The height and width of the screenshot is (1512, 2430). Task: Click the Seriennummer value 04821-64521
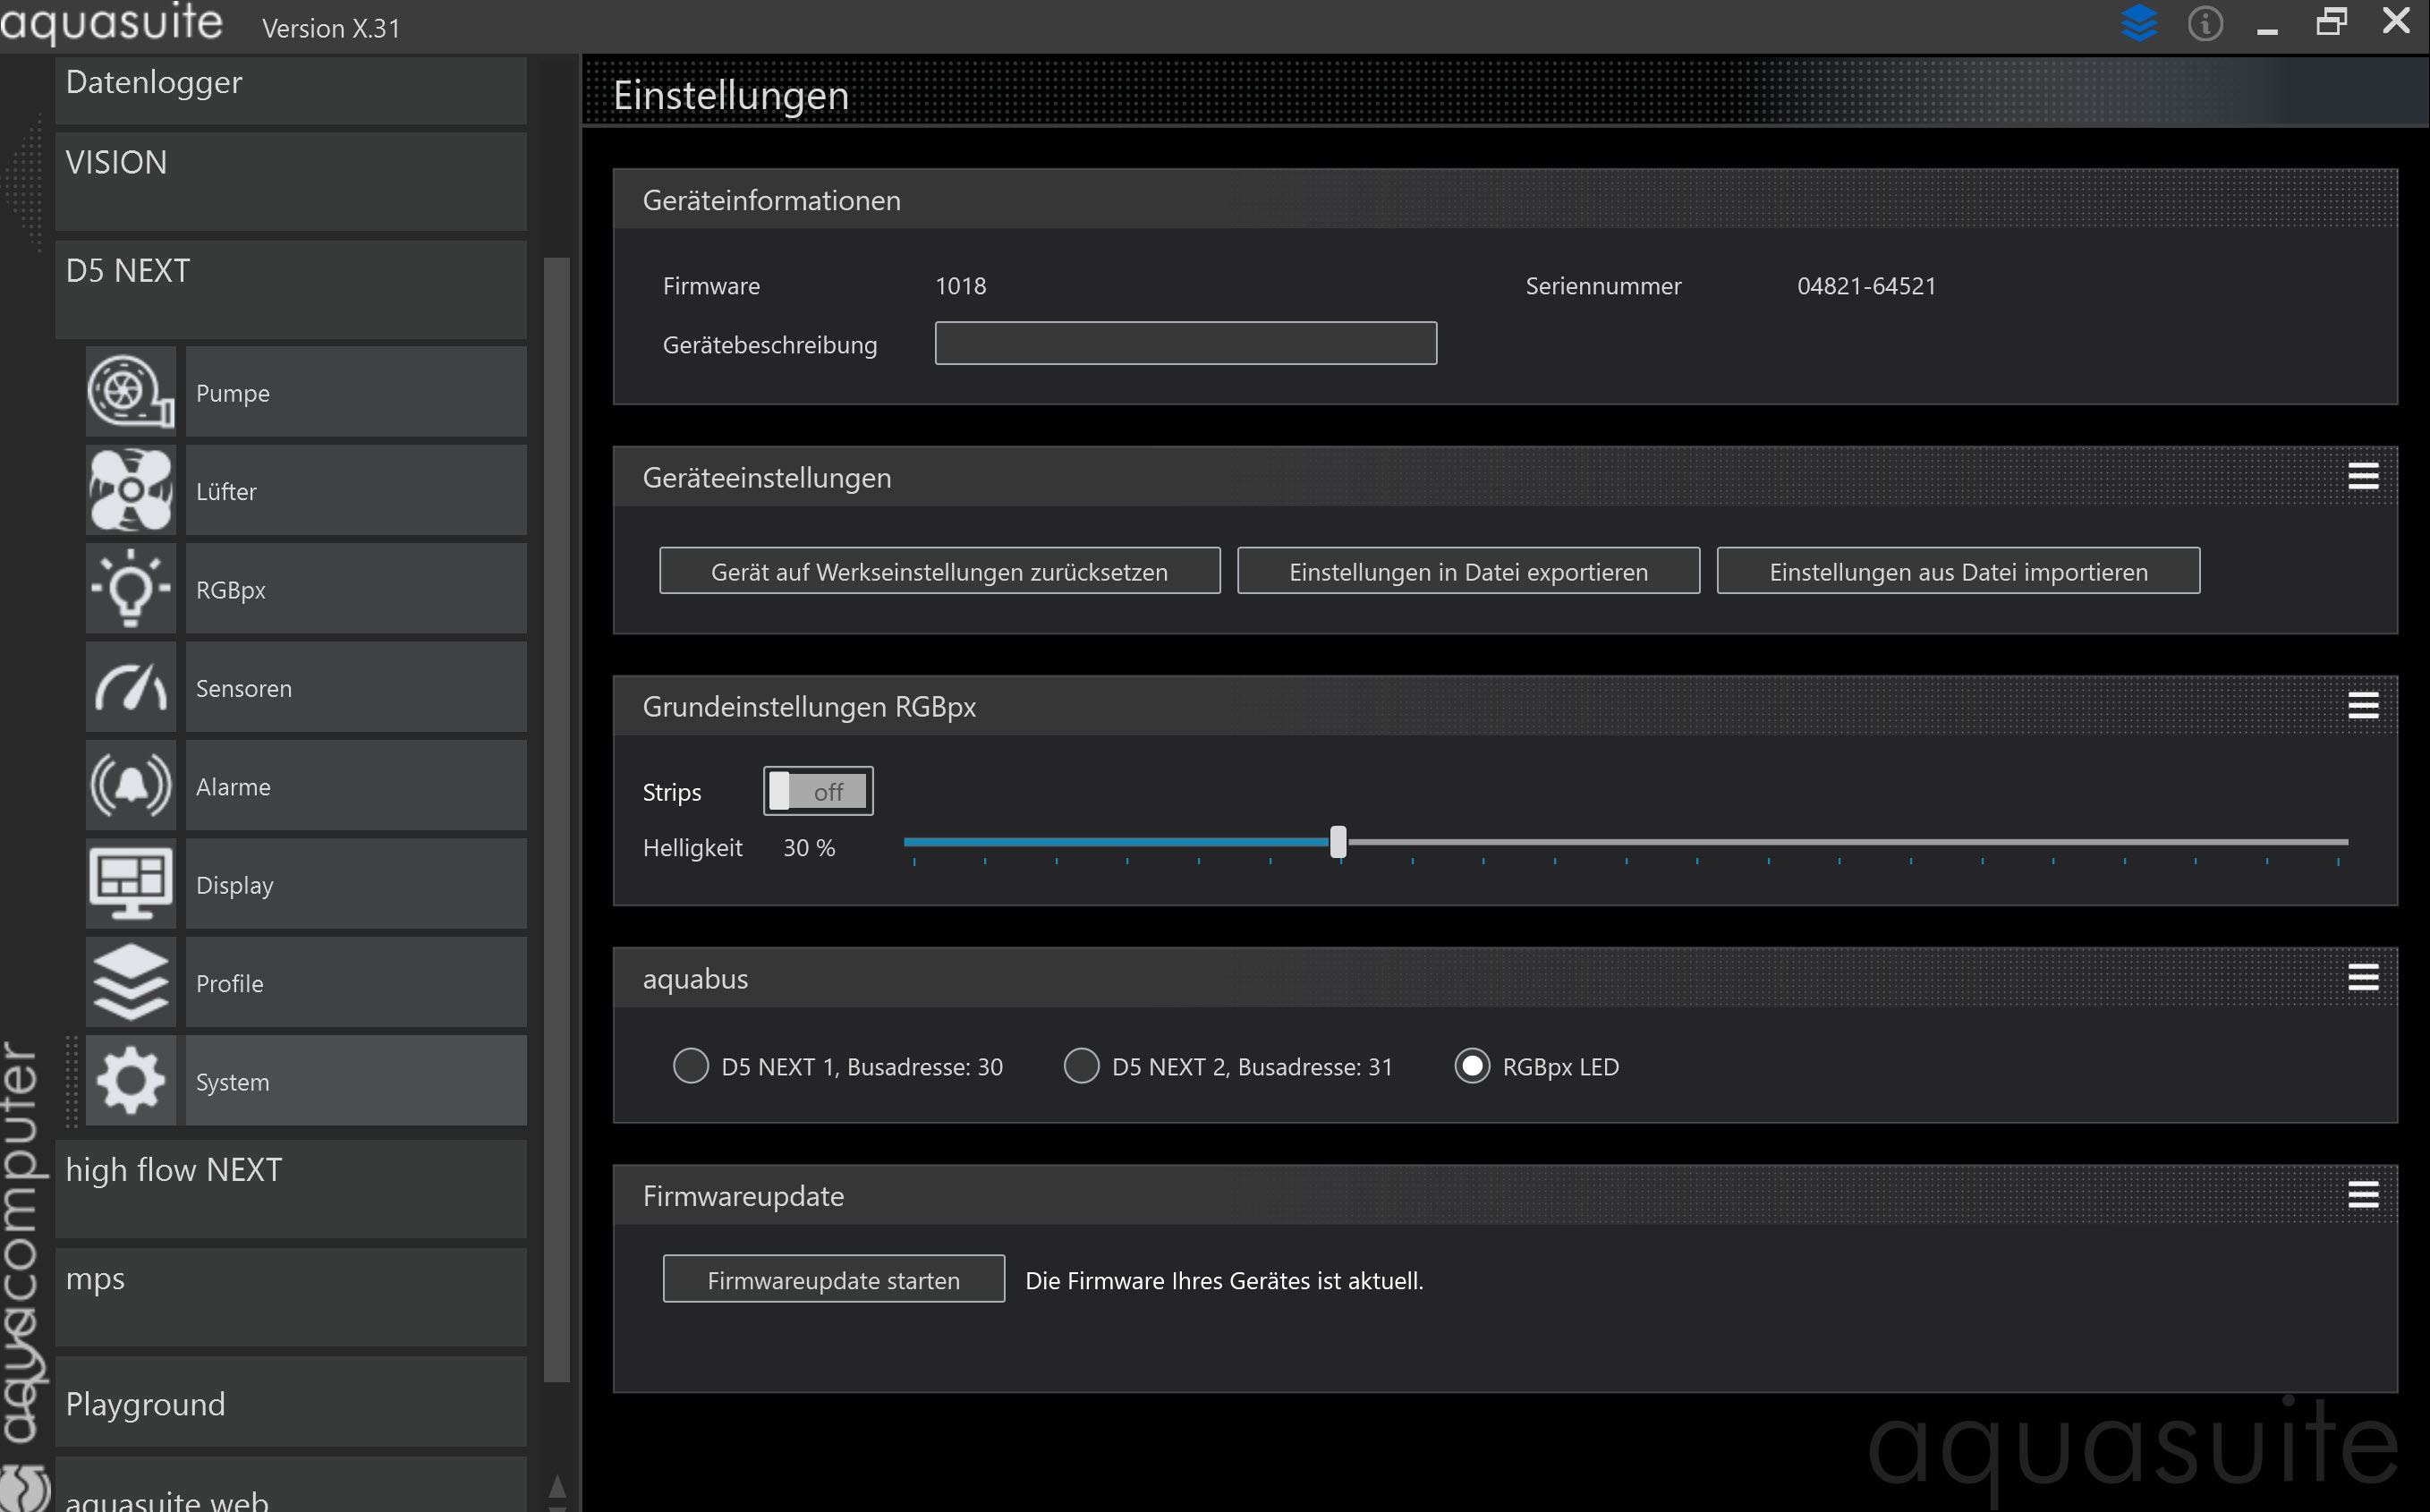point(1866,286)
